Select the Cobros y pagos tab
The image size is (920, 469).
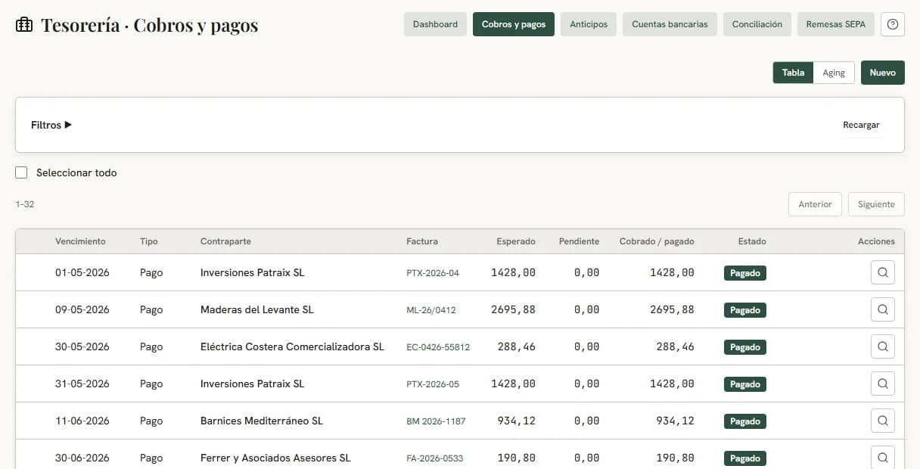point(514,24)
